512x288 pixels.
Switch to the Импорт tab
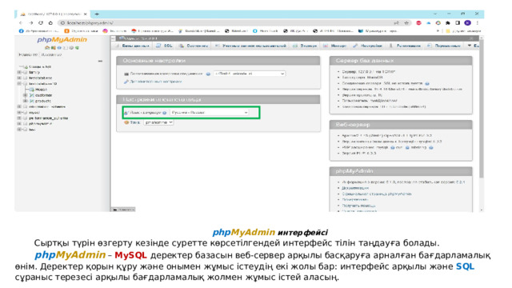tap(334, 46)
